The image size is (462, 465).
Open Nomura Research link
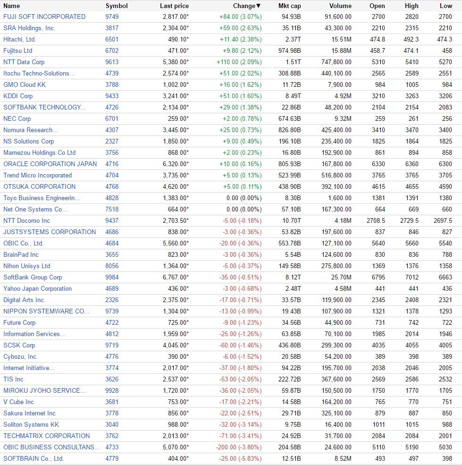tap(31, 130)
